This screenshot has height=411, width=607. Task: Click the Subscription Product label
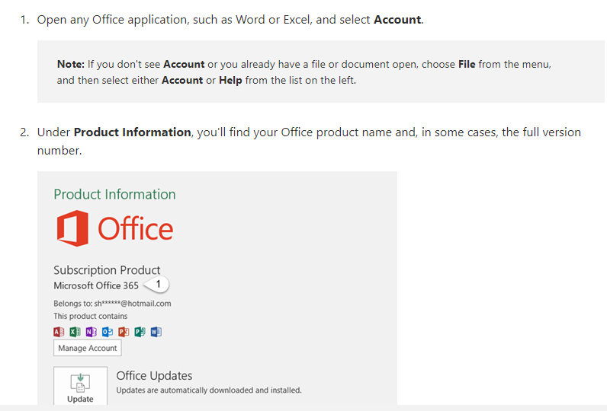tap(107, 269)
